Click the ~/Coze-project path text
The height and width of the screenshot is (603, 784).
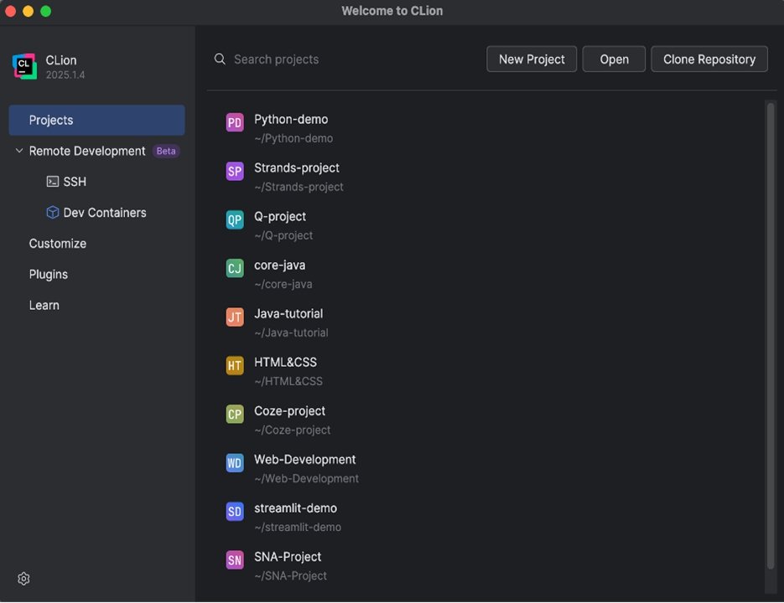(x=293, y=430)
